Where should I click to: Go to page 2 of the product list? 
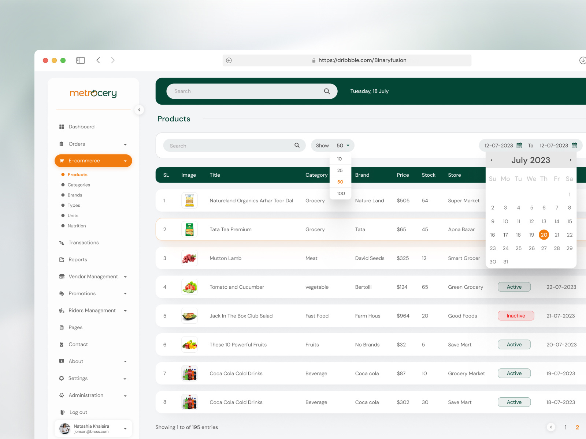[578, 427]
